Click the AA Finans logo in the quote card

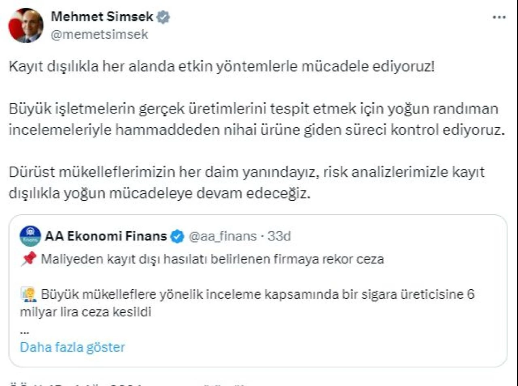pyautogui.click(x=30, y=236)
